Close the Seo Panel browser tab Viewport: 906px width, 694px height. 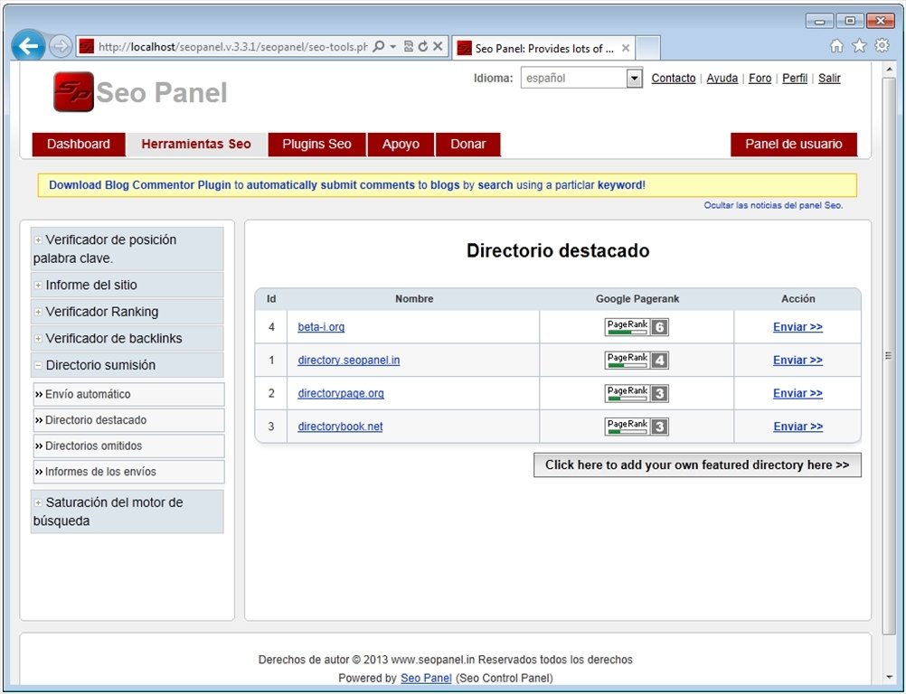(625, 49)
